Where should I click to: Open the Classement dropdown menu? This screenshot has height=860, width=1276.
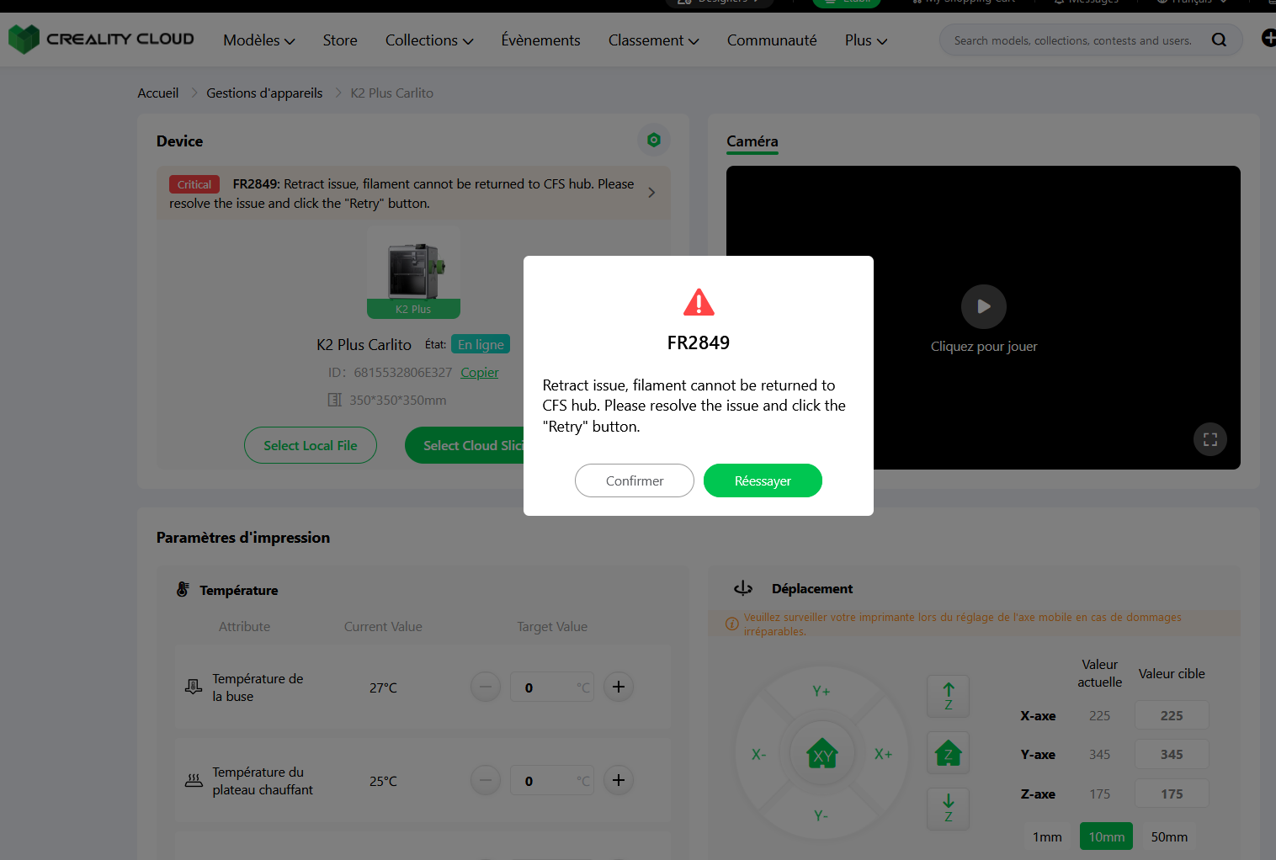654,40
